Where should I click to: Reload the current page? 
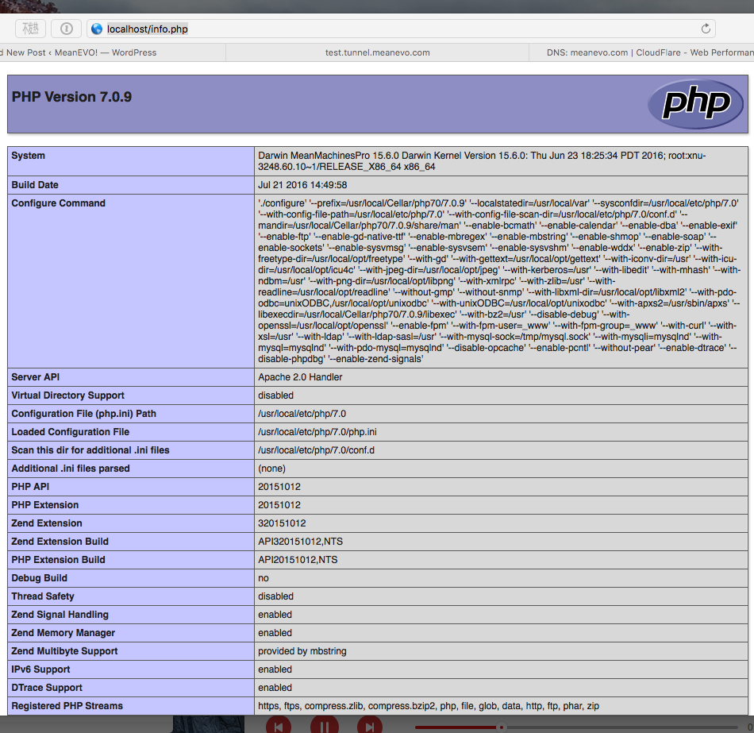(x=706, y=28)
